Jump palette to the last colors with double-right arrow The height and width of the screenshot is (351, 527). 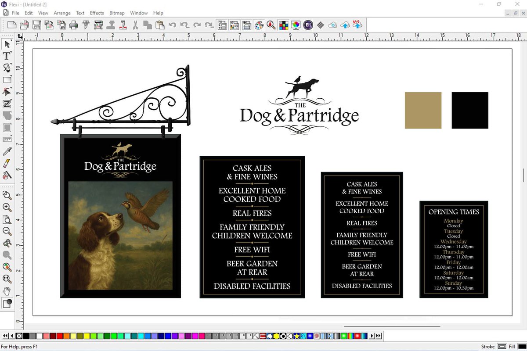point(379,336)
